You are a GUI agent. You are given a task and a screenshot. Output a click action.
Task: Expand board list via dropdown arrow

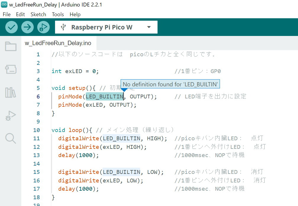(x=149, y=27)
